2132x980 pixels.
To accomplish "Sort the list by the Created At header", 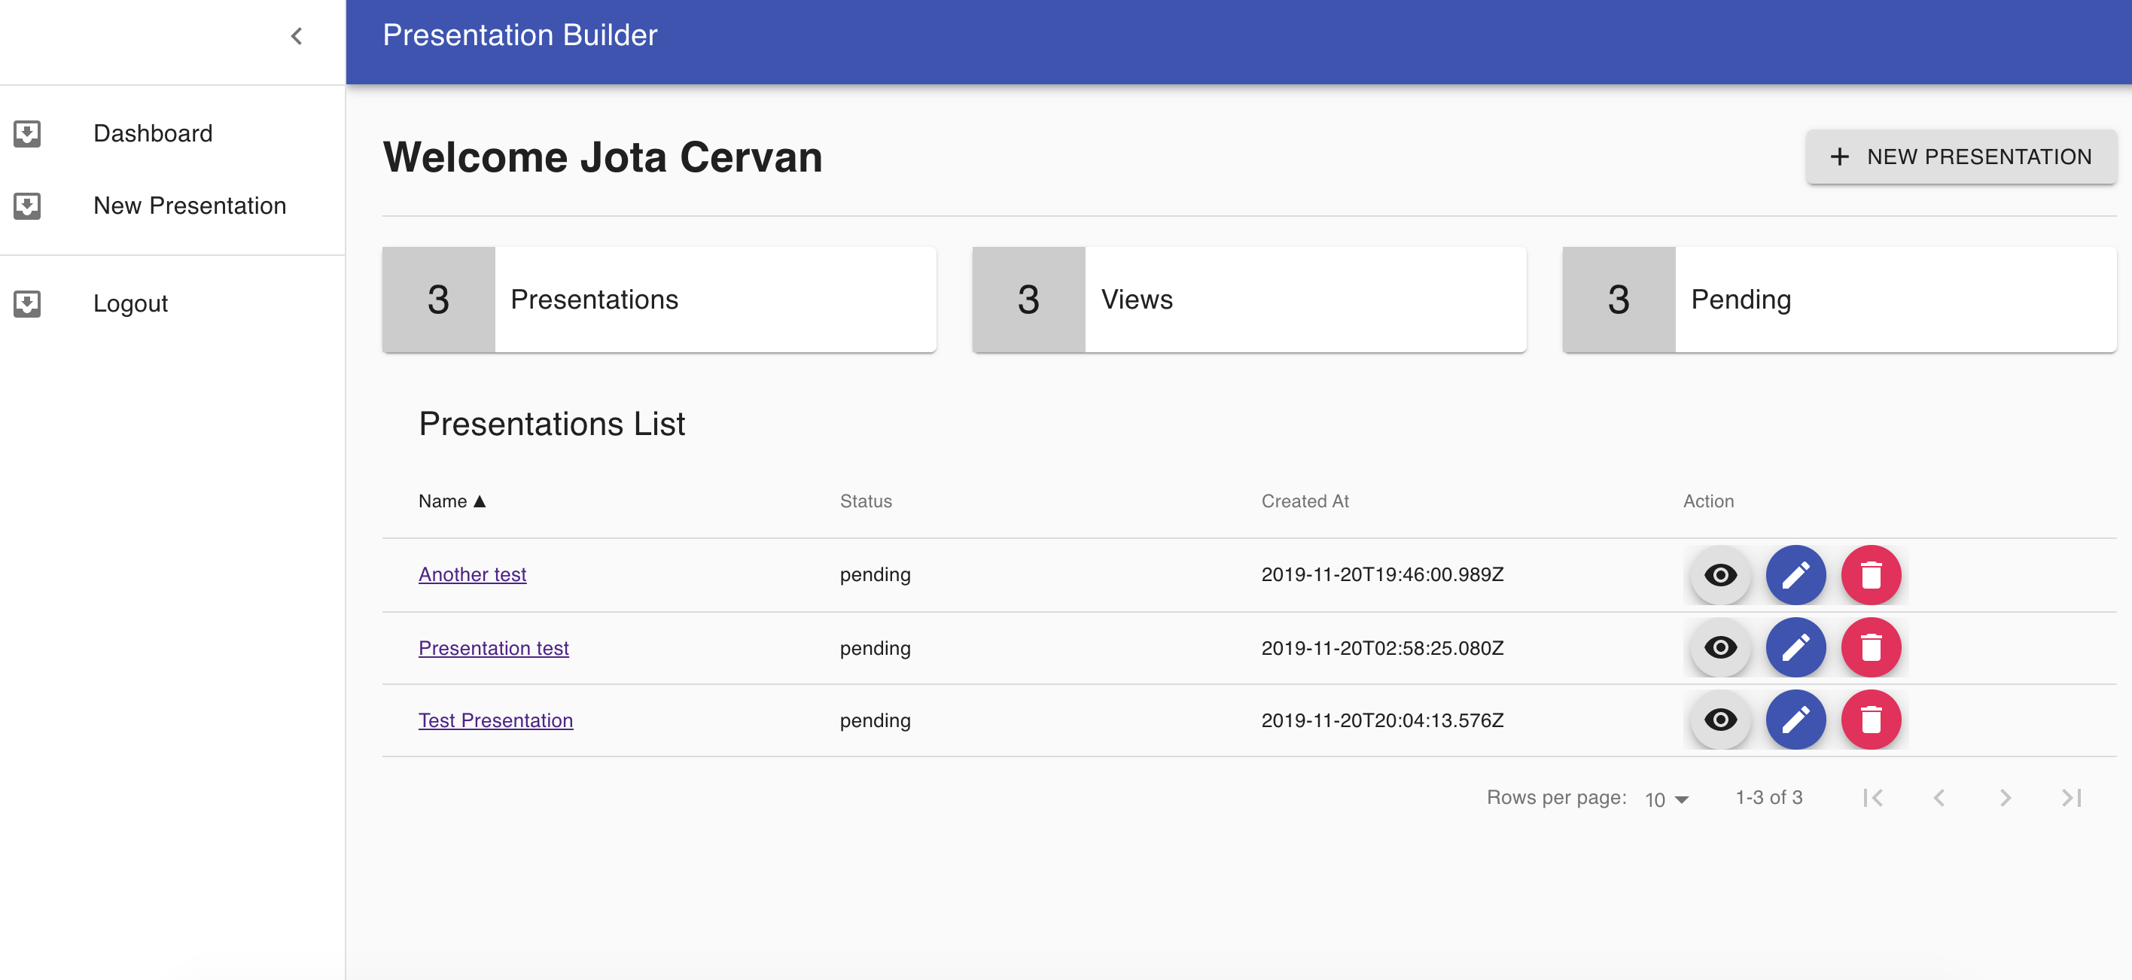I will [1305, 501].
